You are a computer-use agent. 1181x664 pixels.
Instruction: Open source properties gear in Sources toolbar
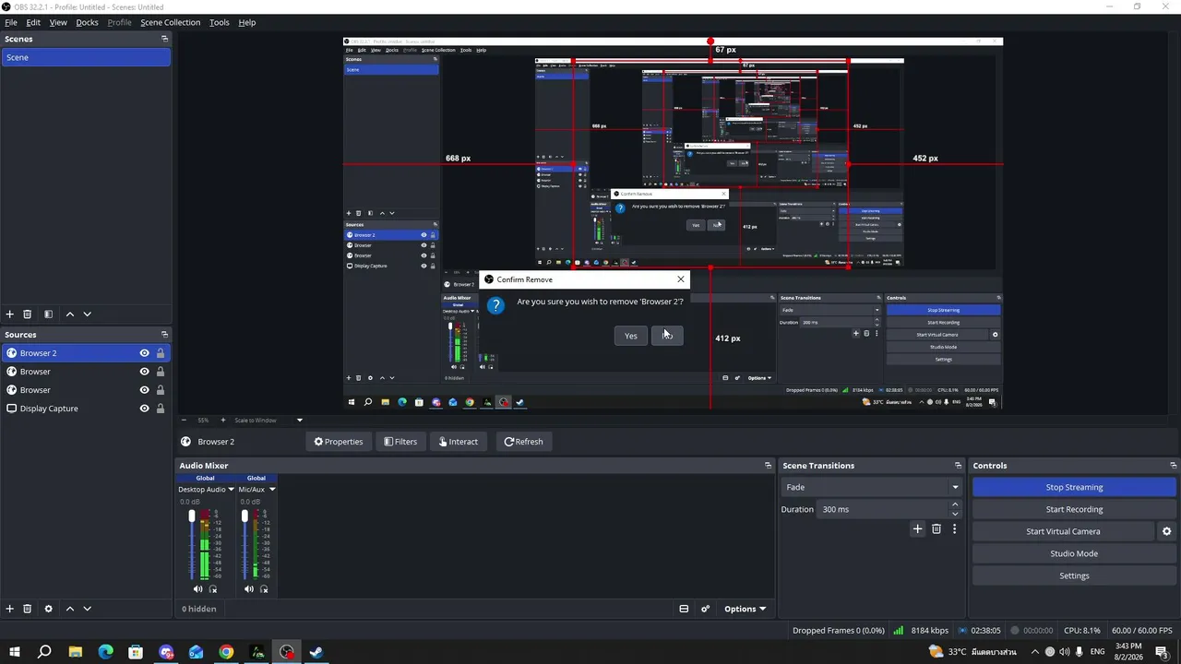(48, 609)
